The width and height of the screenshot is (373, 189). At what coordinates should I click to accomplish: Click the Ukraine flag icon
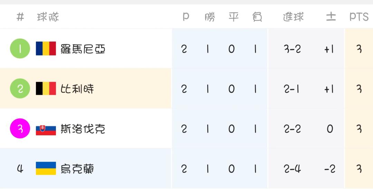46,168
